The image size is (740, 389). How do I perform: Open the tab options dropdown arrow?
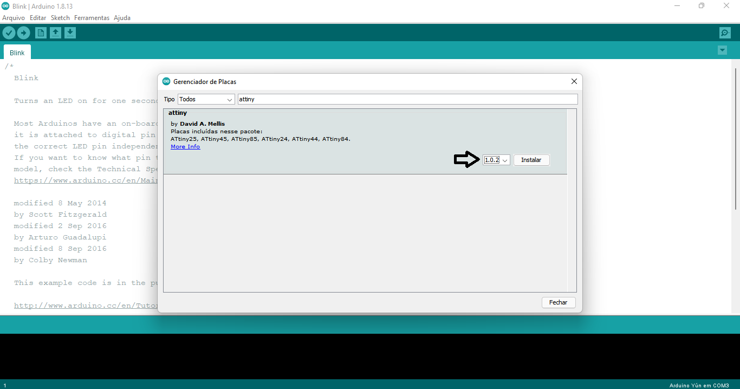coord(722,50)
